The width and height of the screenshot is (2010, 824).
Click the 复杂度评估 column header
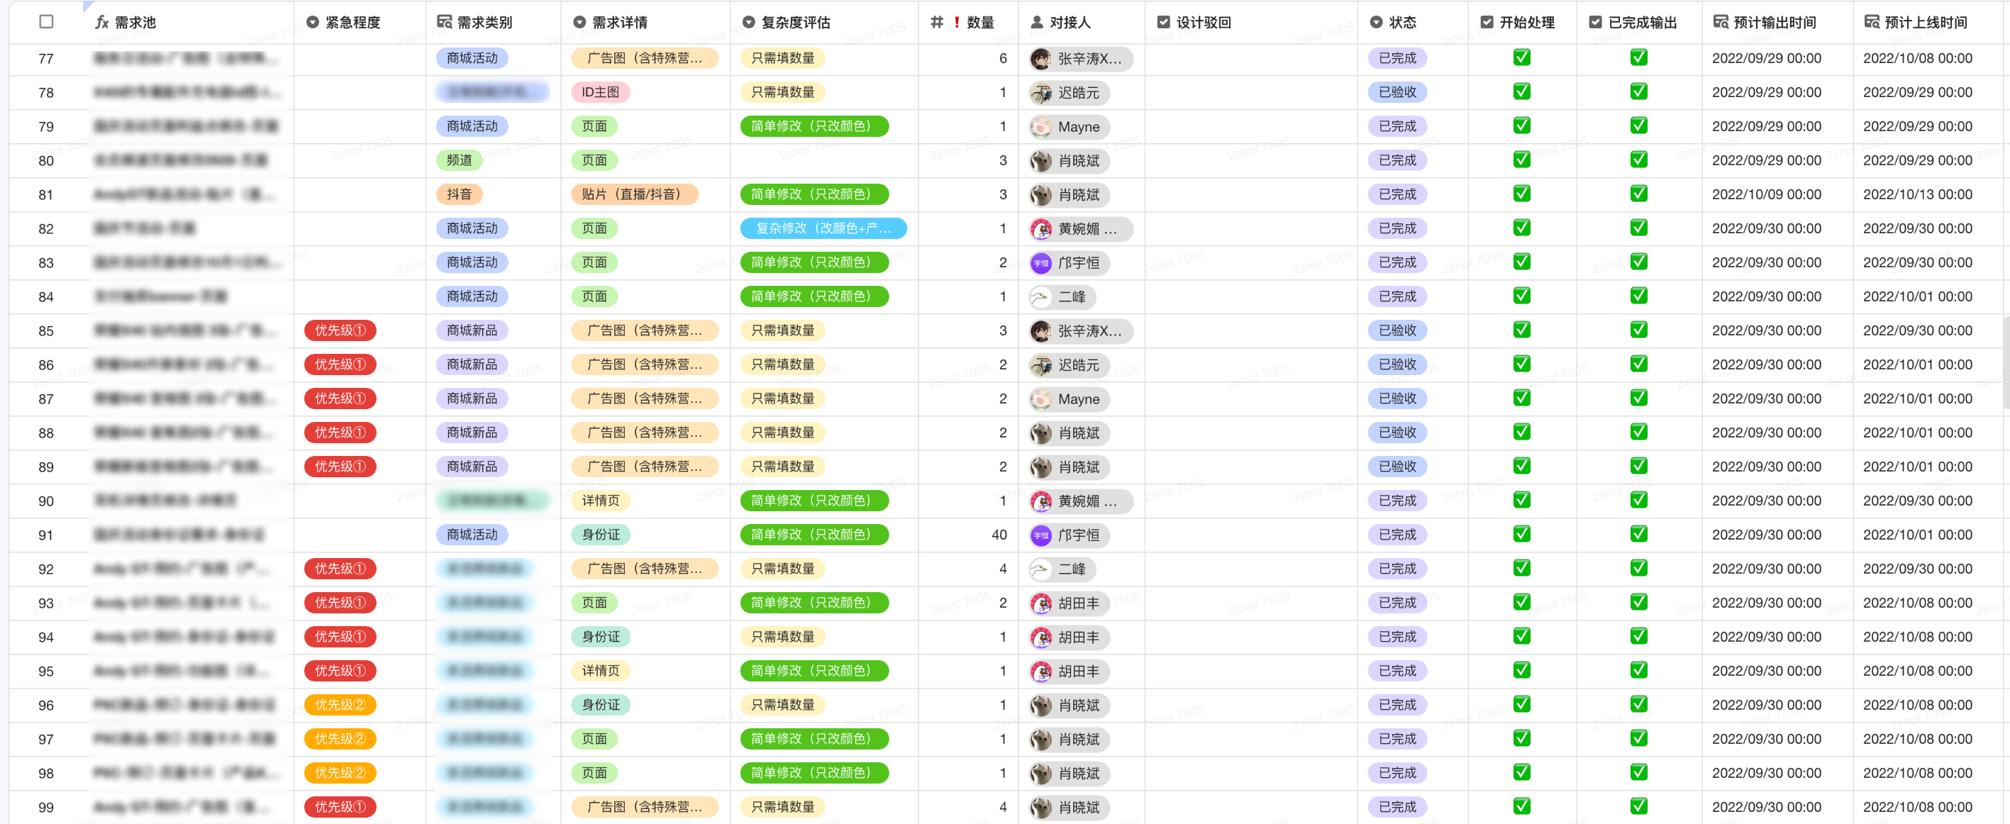795,22
